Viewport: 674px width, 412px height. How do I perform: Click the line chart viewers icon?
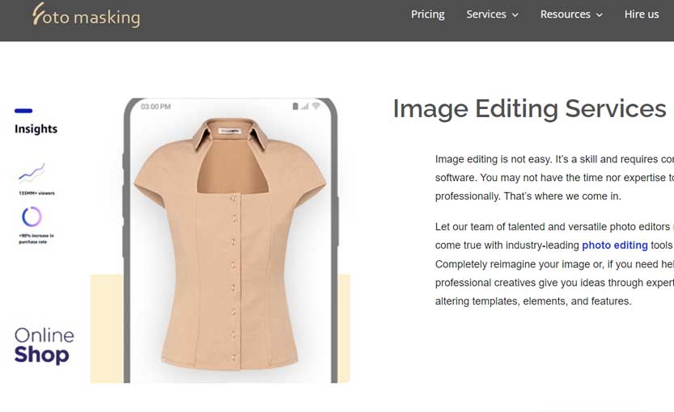coord(32,173)
